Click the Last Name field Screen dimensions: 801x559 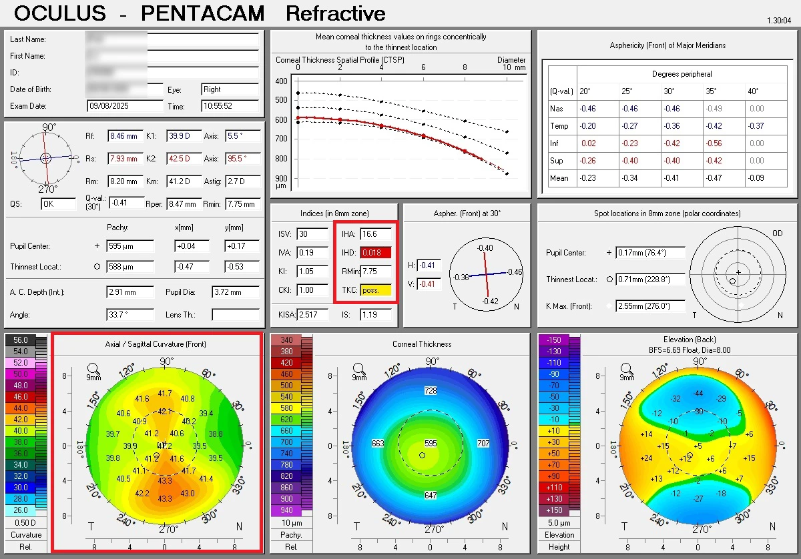pyautogui.click(x=172, y=39)
